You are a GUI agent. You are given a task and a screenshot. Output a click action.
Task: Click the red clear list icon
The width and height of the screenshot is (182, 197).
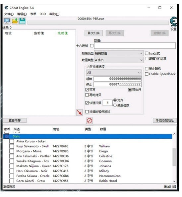[x=90, y=121]
